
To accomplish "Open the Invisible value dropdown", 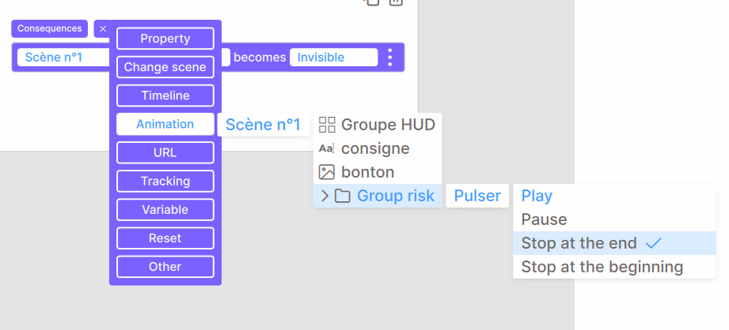I will [x=332, y=58].
